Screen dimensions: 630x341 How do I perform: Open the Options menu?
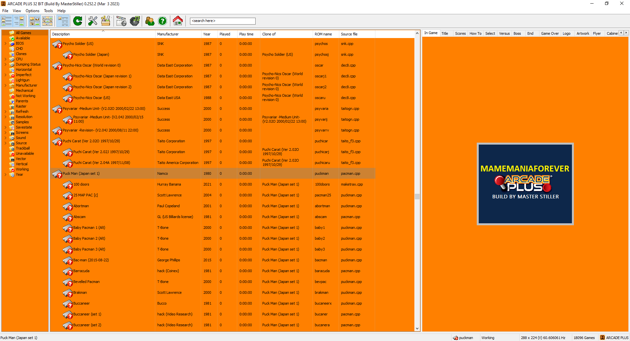click(x=32, y=11)
